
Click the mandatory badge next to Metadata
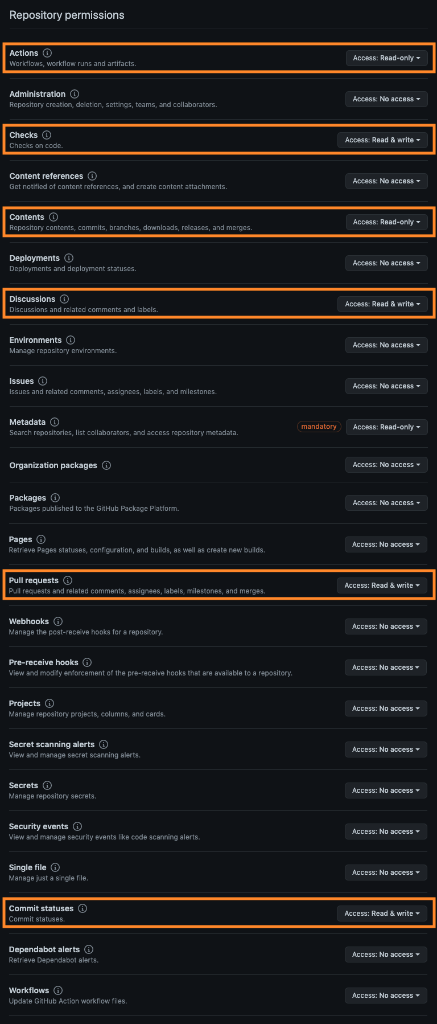coord(319,427)
